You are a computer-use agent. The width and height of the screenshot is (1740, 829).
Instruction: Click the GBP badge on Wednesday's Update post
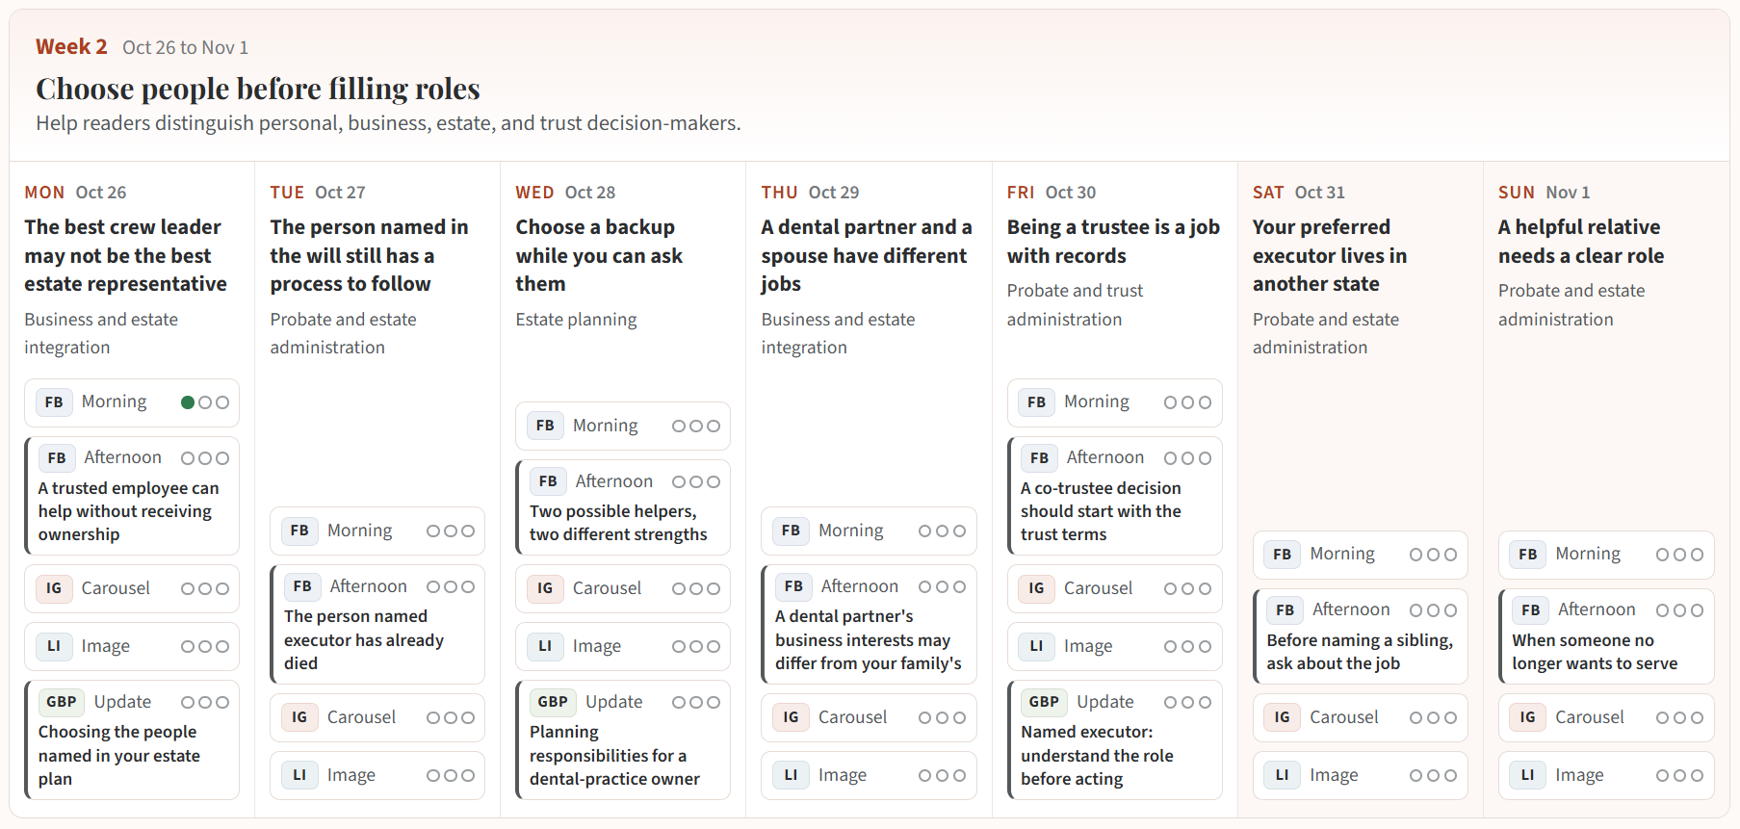point(553,702)
